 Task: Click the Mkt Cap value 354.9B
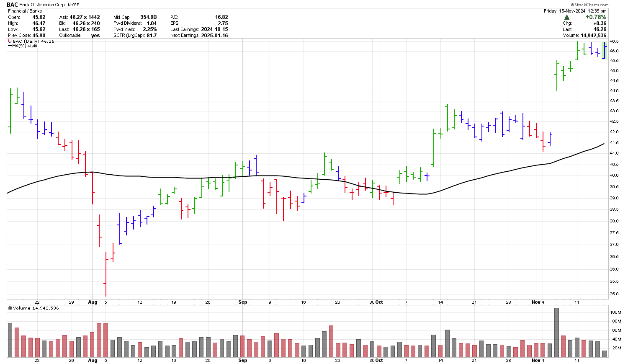[x=149, y=18]
